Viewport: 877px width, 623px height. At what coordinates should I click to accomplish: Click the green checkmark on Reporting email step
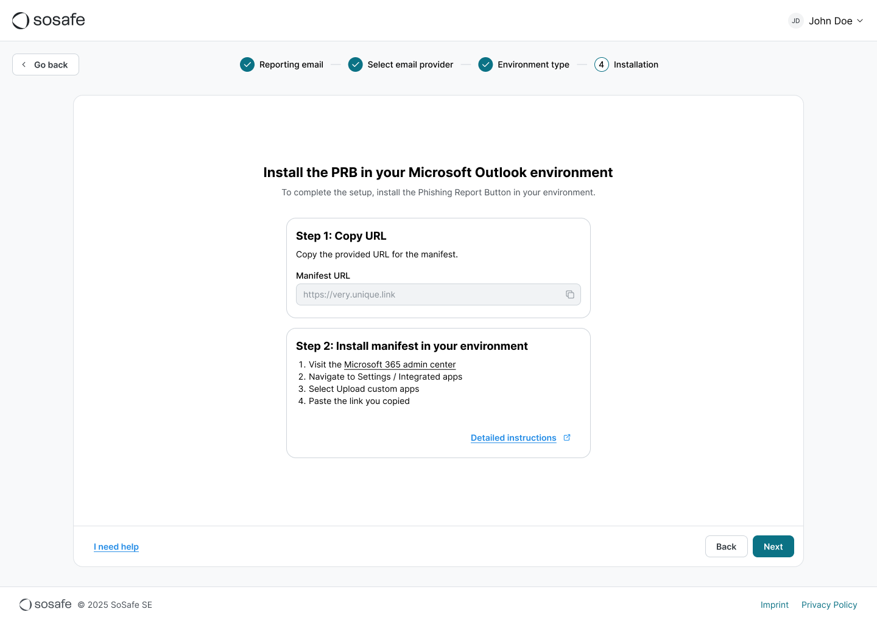pos(247,64)
